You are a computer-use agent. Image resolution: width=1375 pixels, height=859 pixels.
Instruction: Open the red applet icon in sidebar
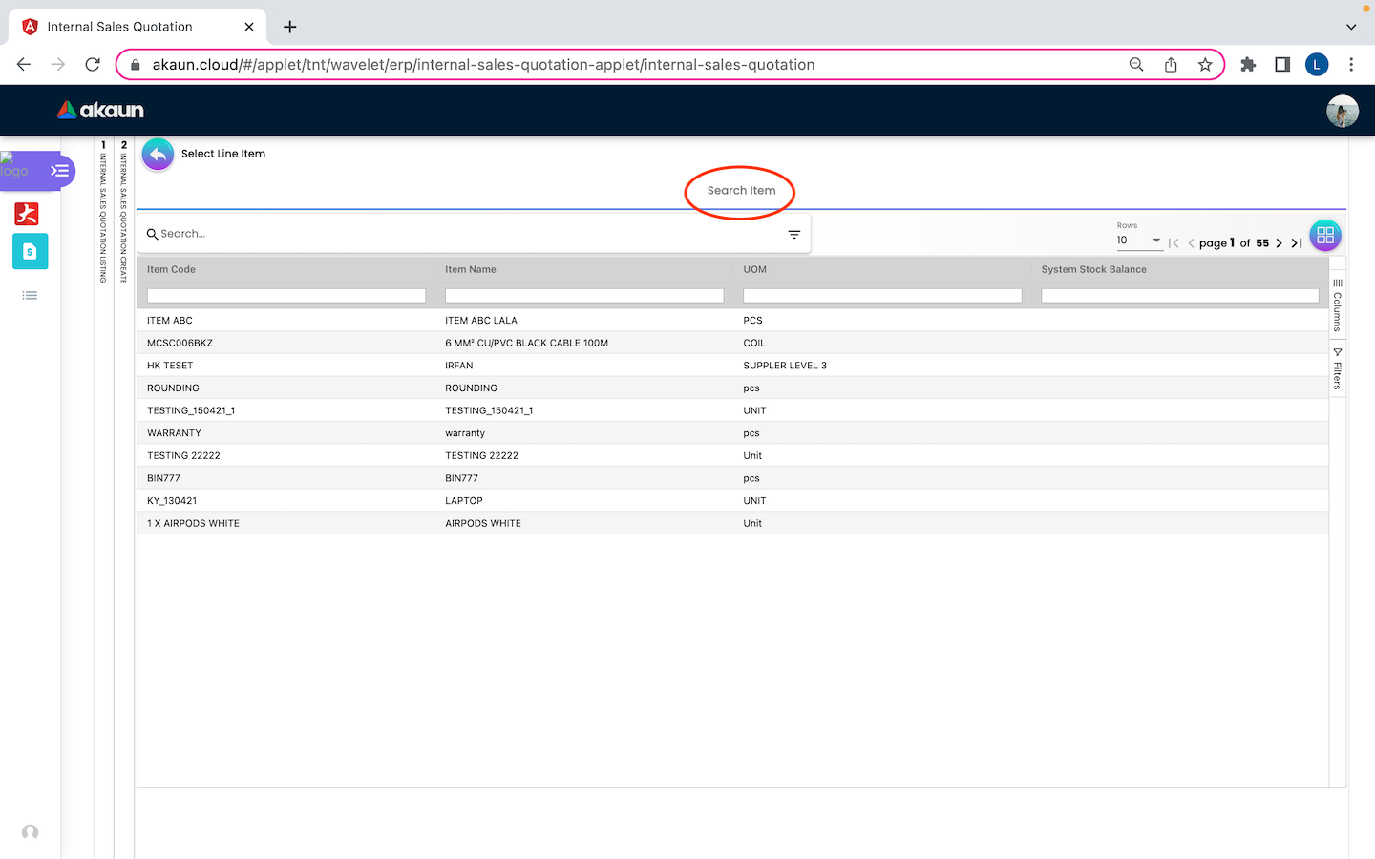coord(27,213)
